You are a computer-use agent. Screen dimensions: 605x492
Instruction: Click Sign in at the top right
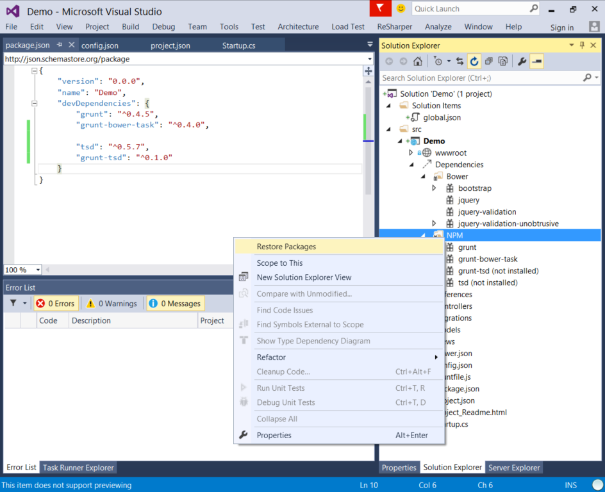pyautogui.click(x=561, y=28)
